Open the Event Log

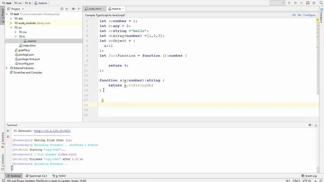pyautogui.click(x=309, y=176)
